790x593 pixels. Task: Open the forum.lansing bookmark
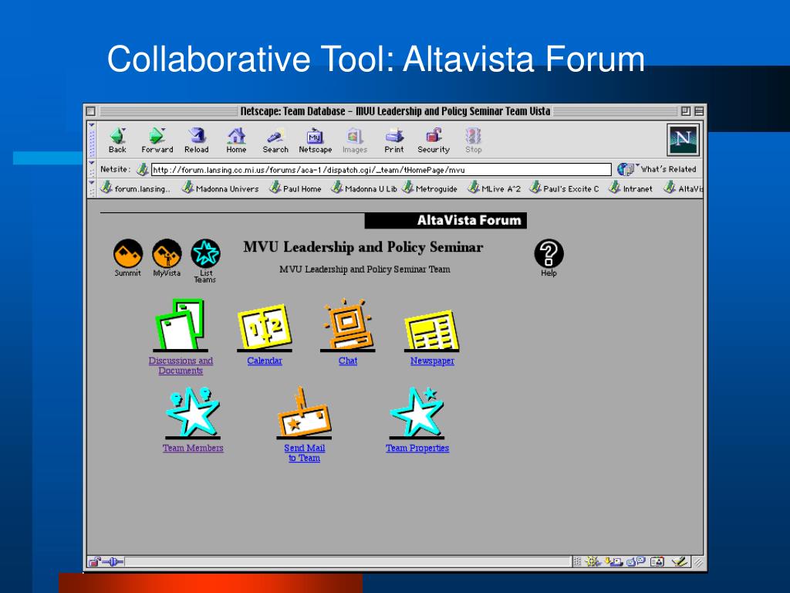[x=136, y=188]
